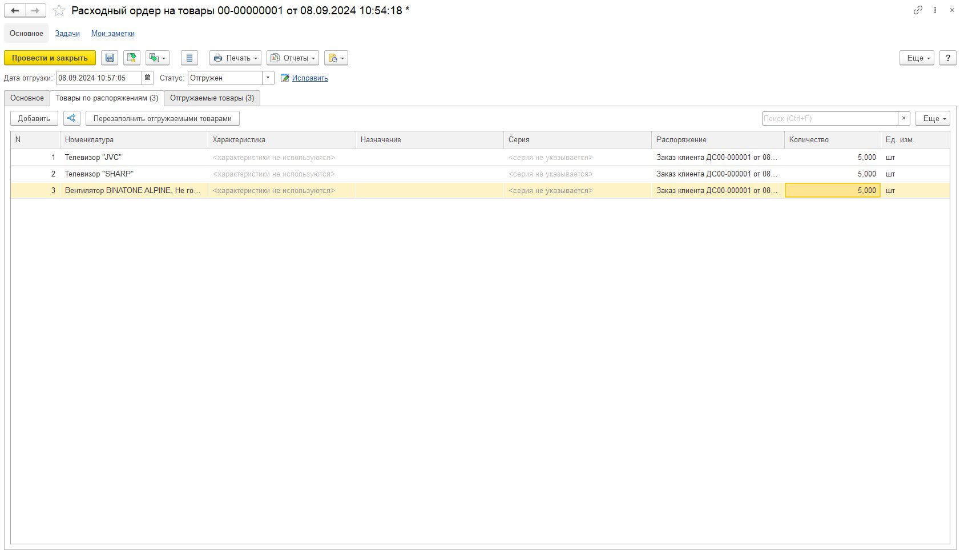Open the Отчеты dropdown menu
Image resolution: width=960 pixels, height=550 pixels.
292,58
